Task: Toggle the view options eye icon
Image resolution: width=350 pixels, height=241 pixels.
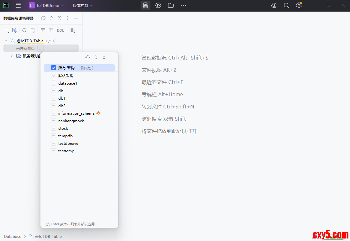Action: 72,30
